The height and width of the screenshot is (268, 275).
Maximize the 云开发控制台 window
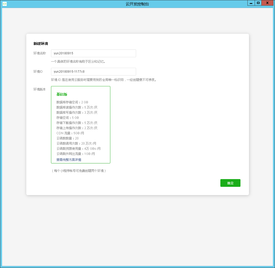pyautogui.click(x=258, y=3)
